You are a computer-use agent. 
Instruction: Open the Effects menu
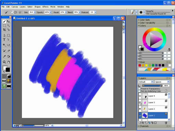(45, 7)
